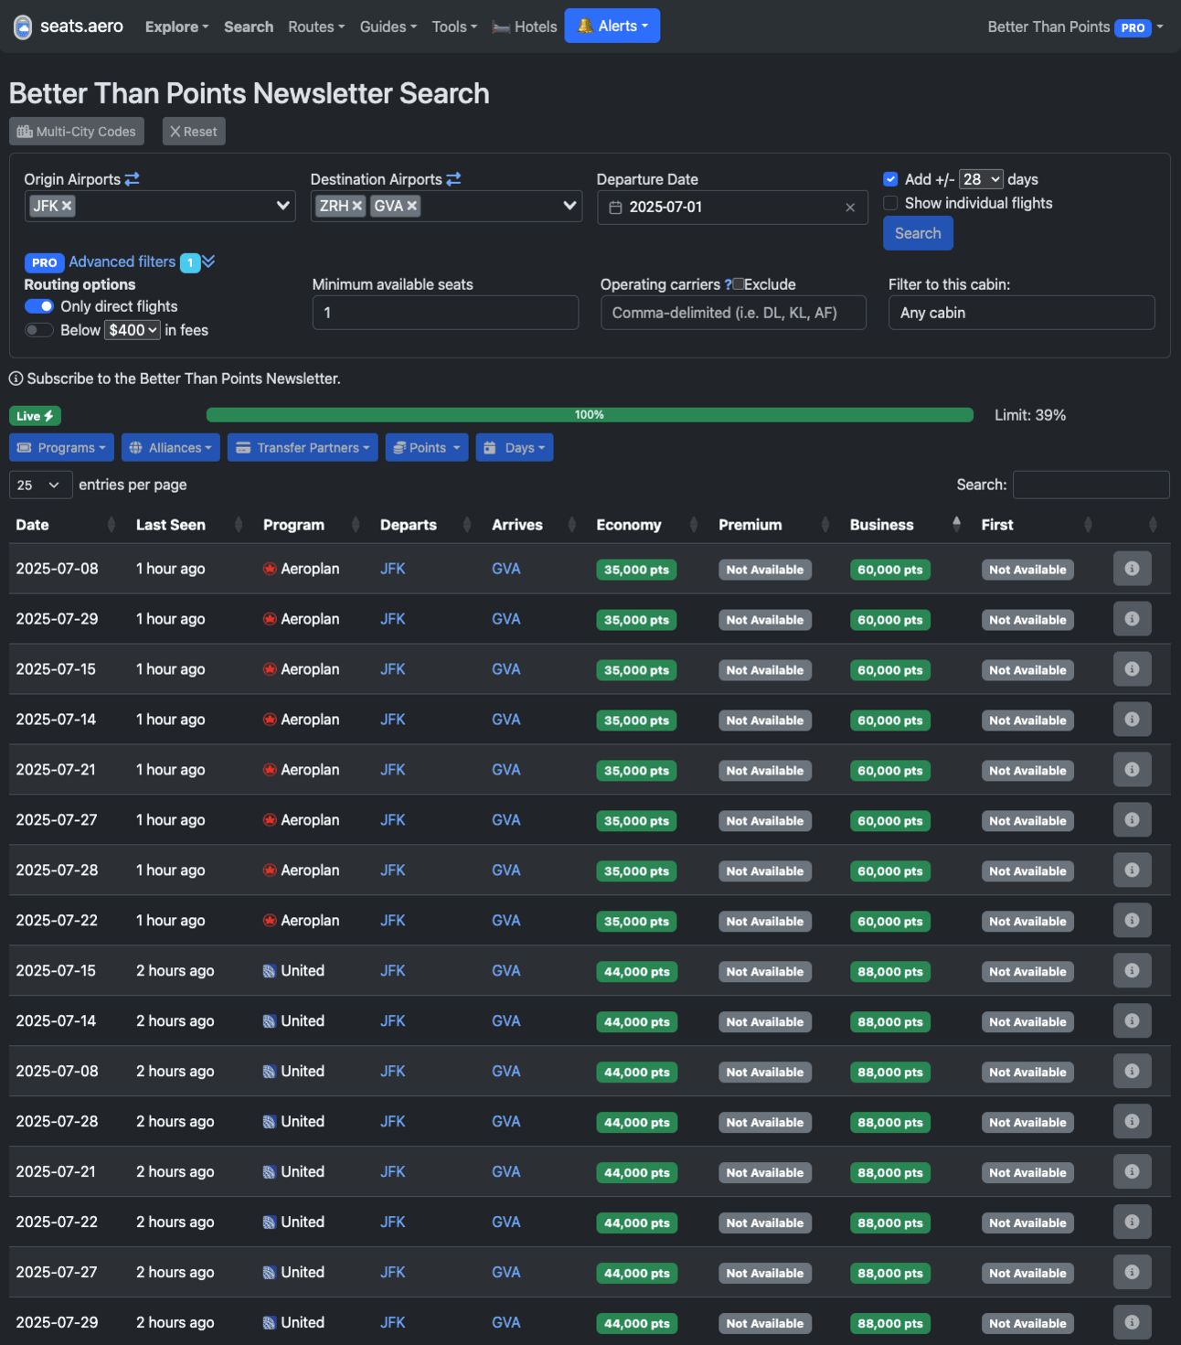Turn off Only direct flights switch
The image size is (1181, 1345).
[39, 306]
